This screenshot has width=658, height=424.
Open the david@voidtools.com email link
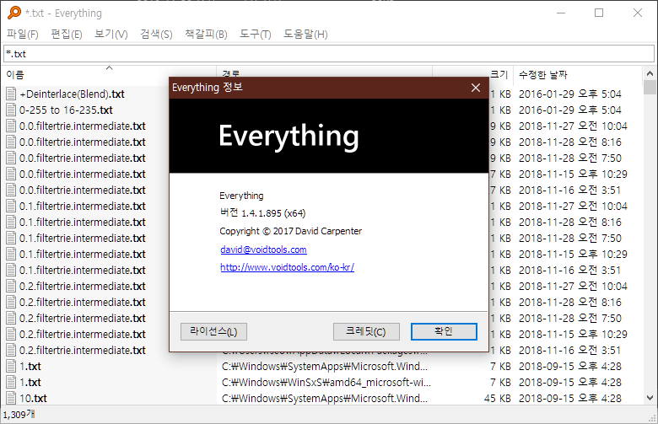coord(263,250)
